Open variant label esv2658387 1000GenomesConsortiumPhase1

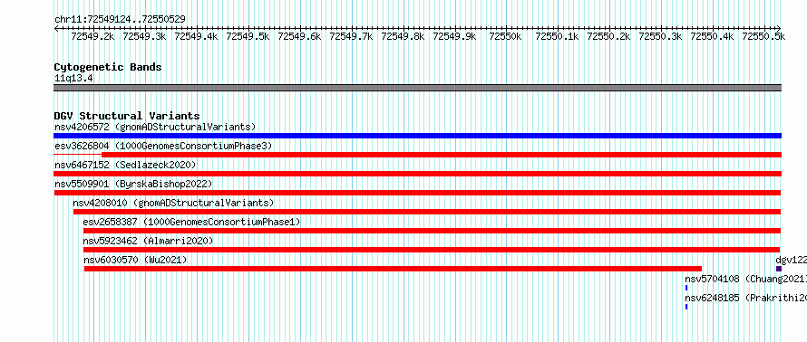(191, 222)
